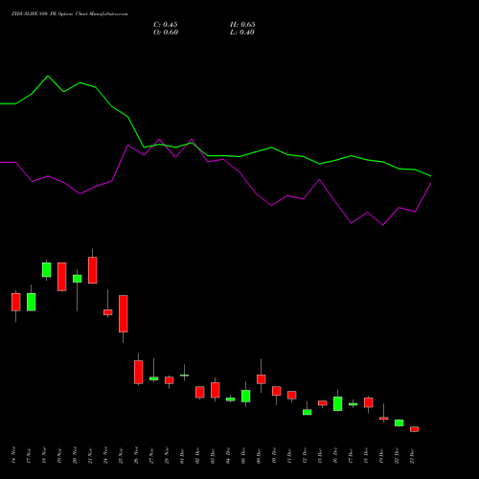Select the '12 Dec' date label

coord(305,455)
